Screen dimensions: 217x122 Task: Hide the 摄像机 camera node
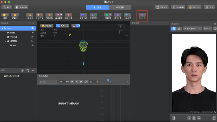click(x=32, y=33)
